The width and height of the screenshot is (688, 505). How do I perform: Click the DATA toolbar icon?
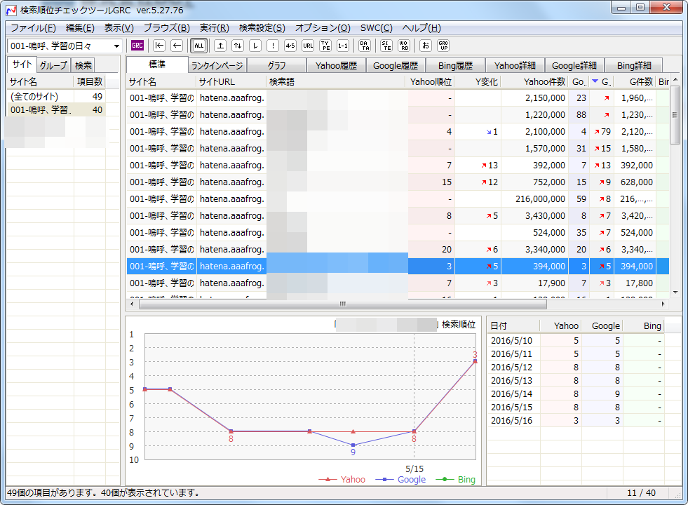coord(365,45)
